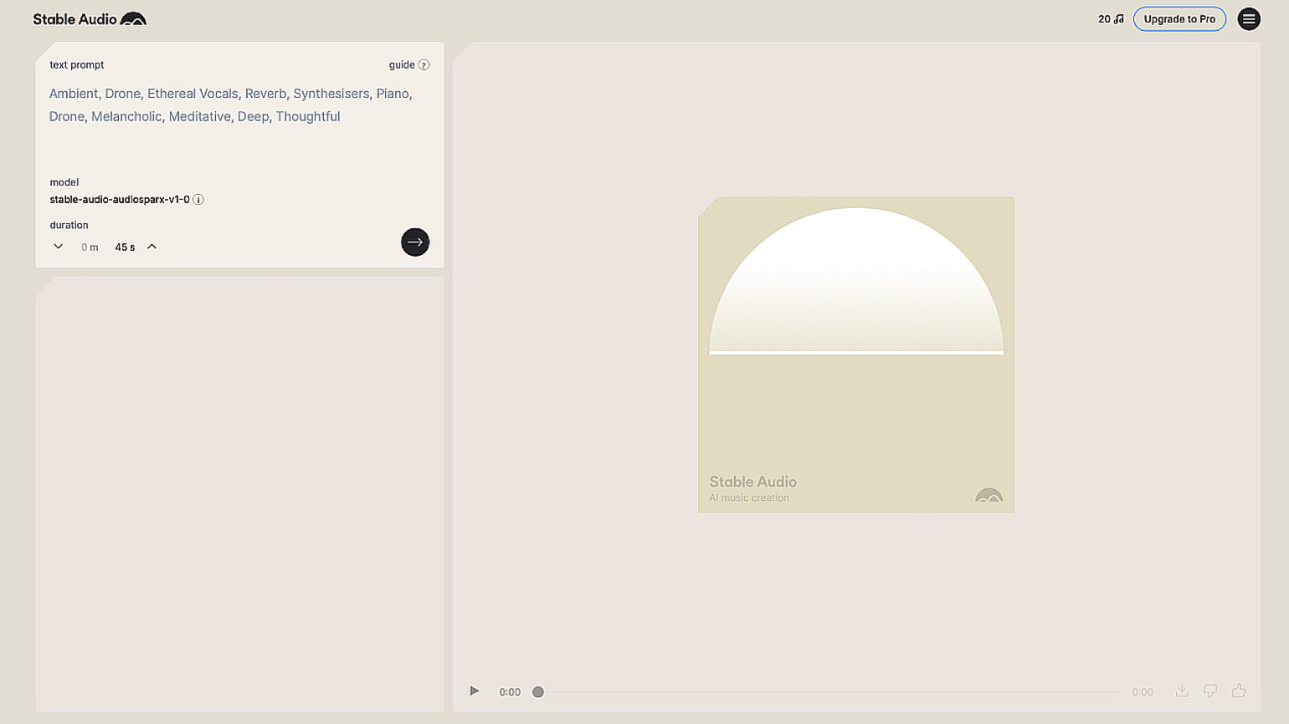This screenshot has width=1289, height=724.
Task: View the 20 remaining music credits
Action: pos(1111,19)
